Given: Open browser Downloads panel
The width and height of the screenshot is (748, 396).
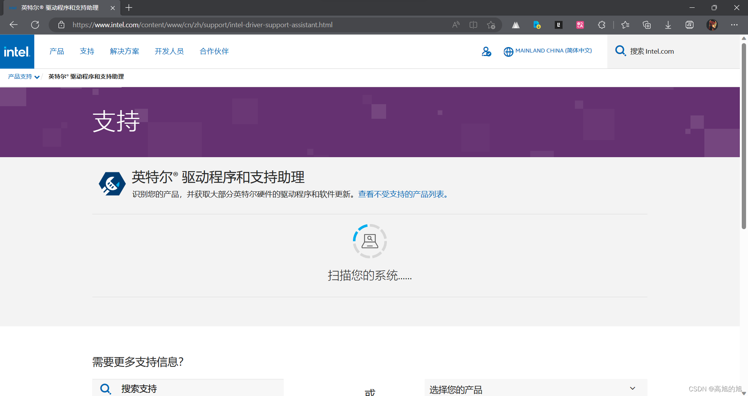Looking at the screenshot, I should point(668,25).
